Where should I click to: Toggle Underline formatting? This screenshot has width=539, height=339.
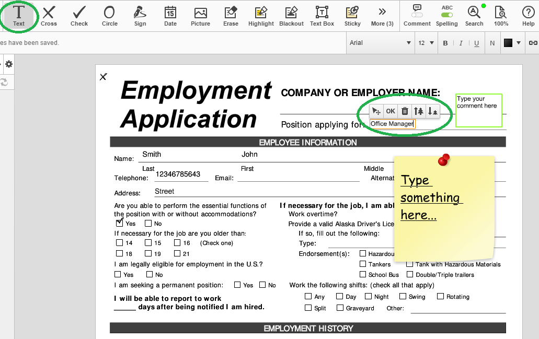point(476,43)
